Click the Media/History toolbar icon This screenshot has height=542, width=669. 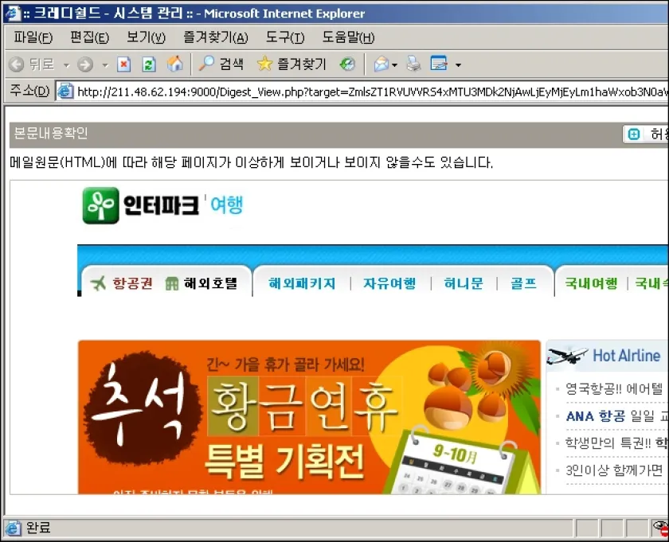347,64
